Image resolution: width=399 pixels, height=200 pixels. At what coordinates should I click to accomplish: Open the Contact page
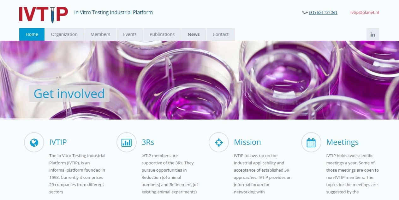[x=220, y=34]
